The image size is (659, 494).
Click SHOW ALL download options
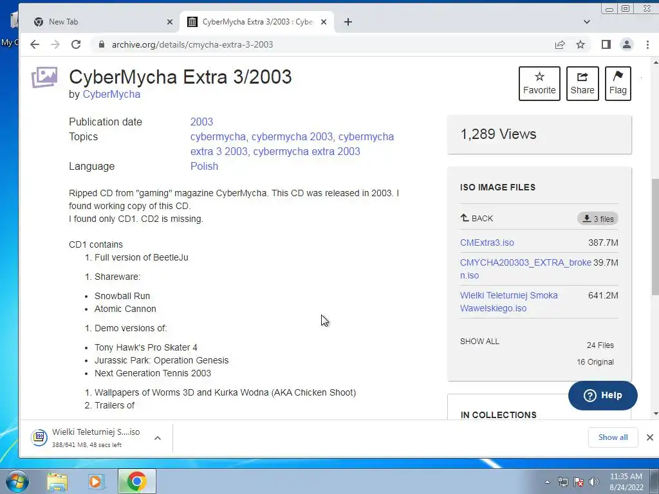click(479, 342)
